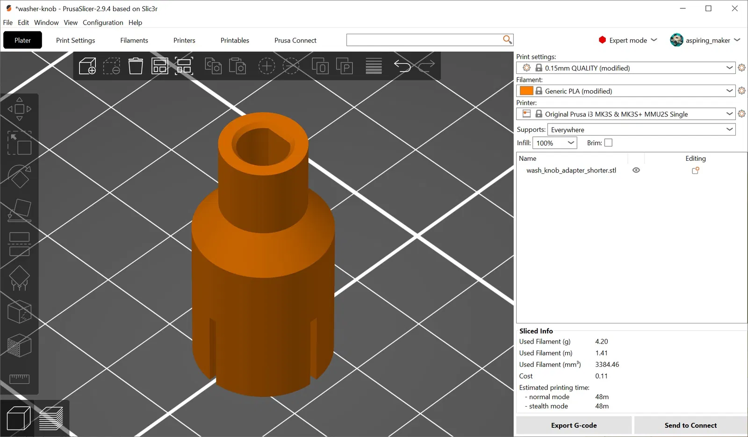
Task: Select the Place on face tool
Action: [19, 210]
